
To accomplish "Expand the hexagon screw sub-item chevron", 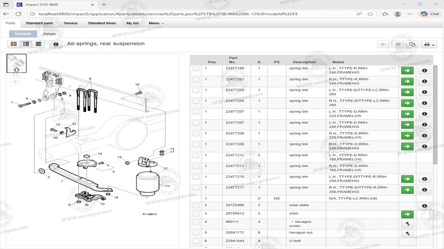I will click(292, 222).
